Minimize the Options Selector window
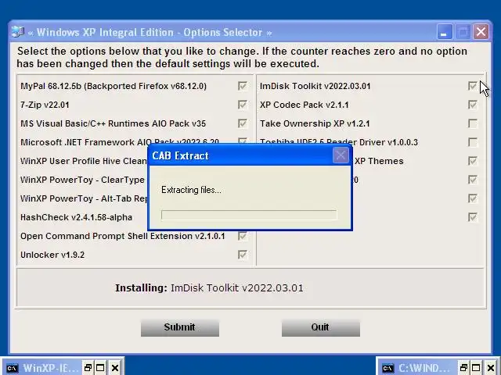 [445, 32]
